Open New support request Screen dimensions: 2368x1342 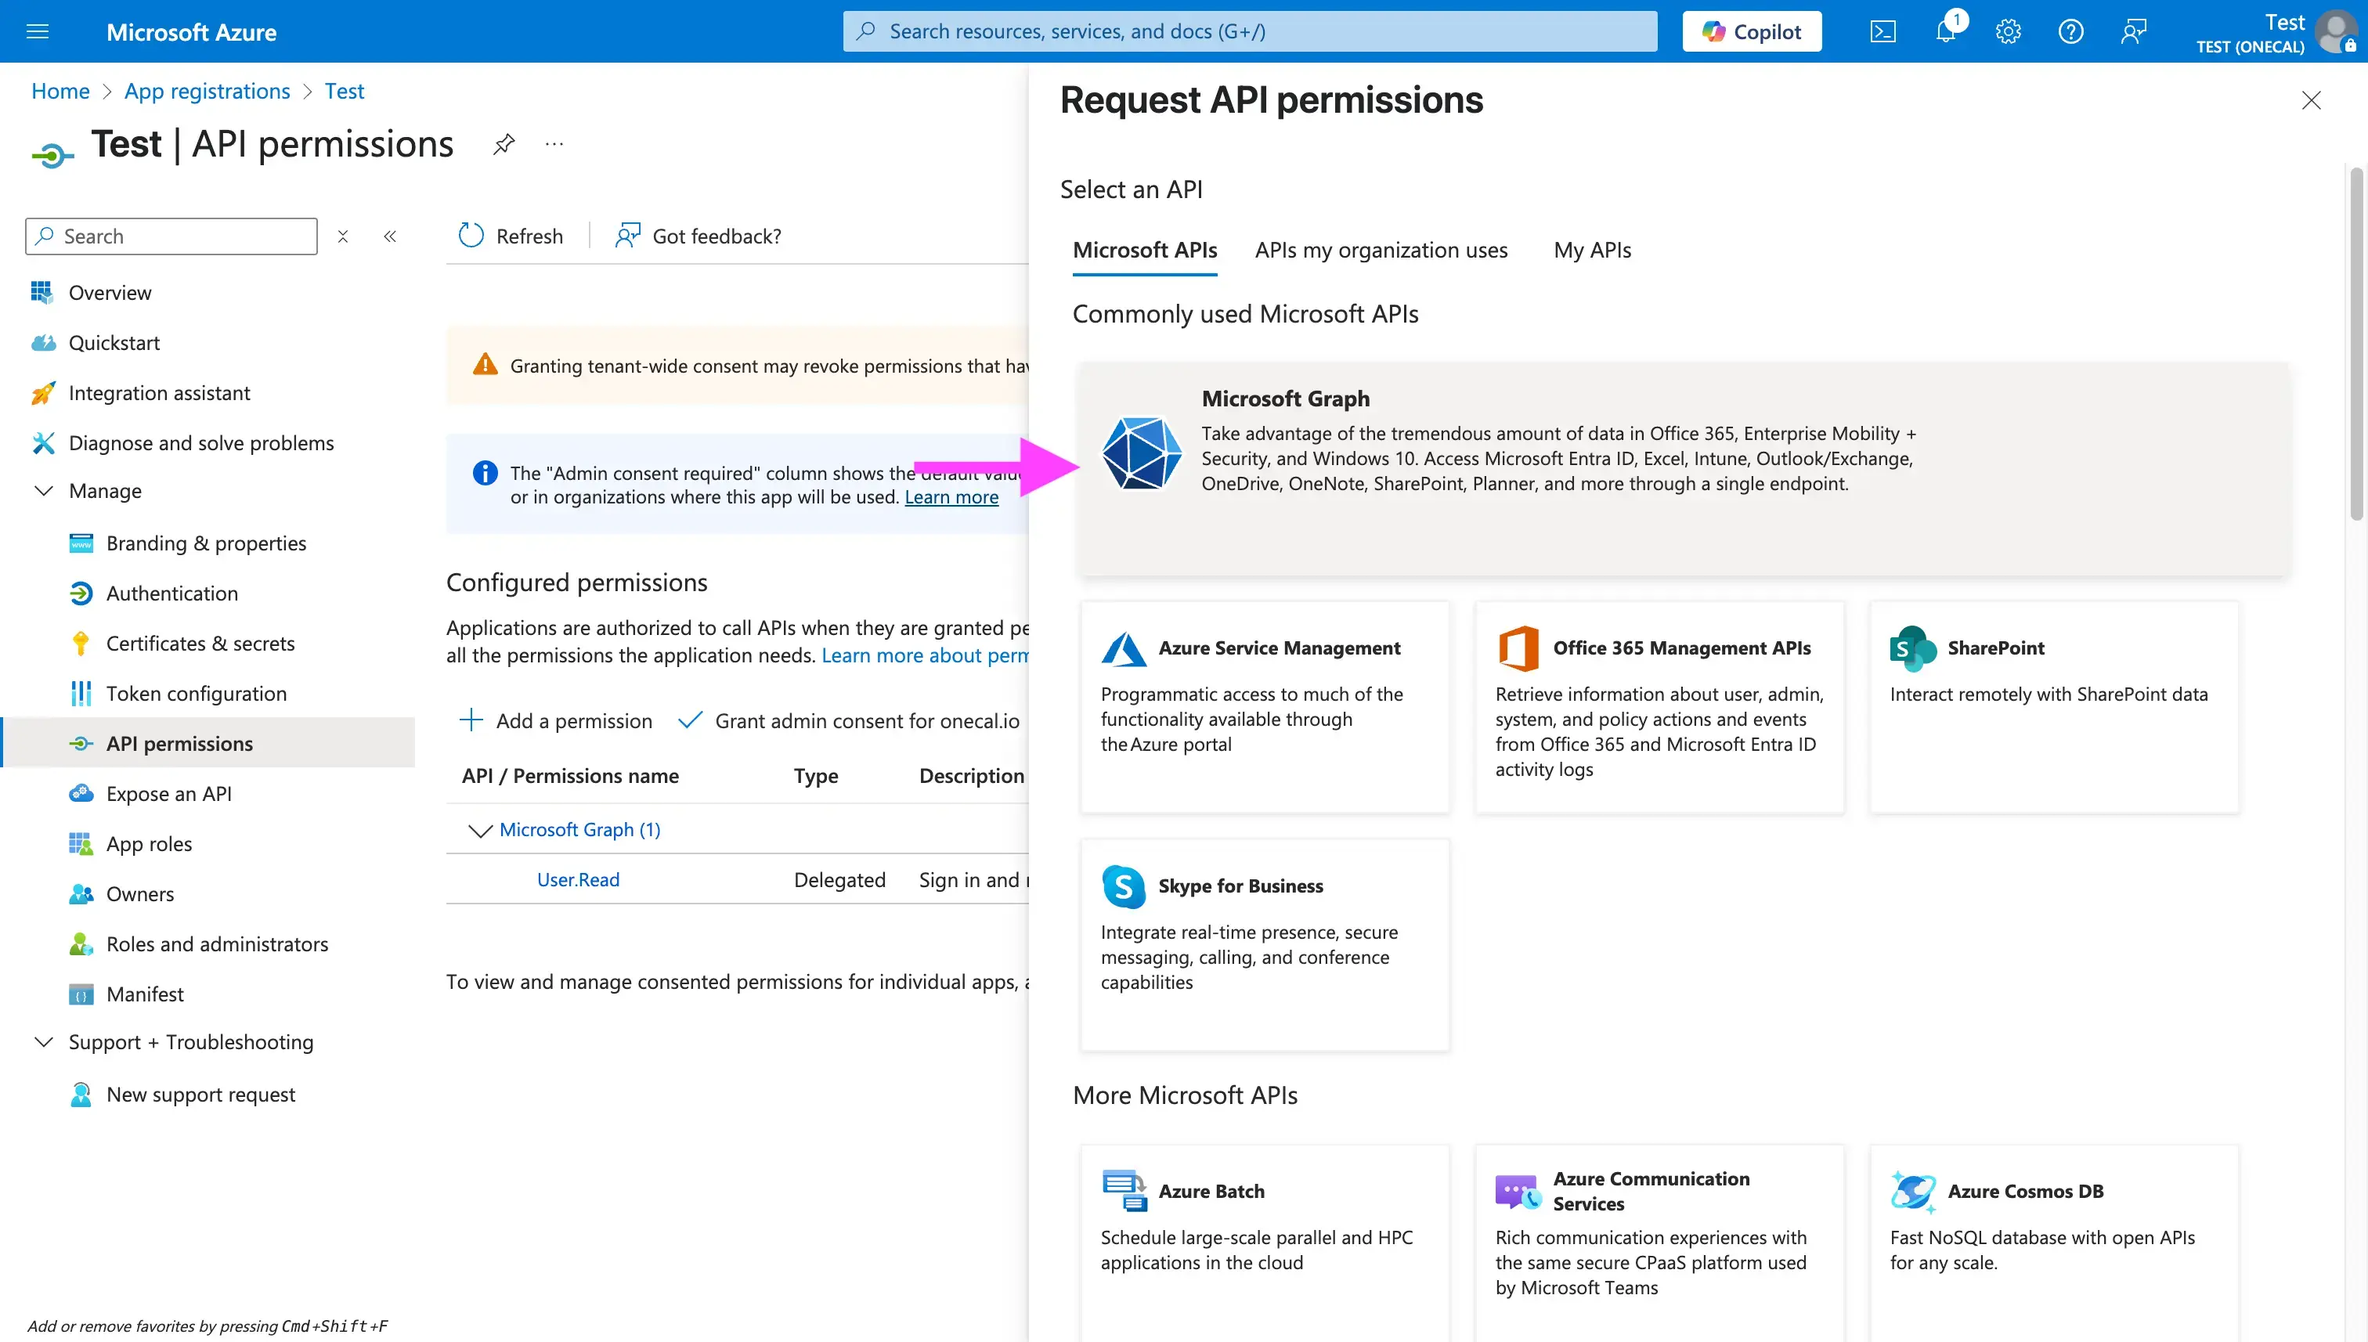tap(200, 1094)
